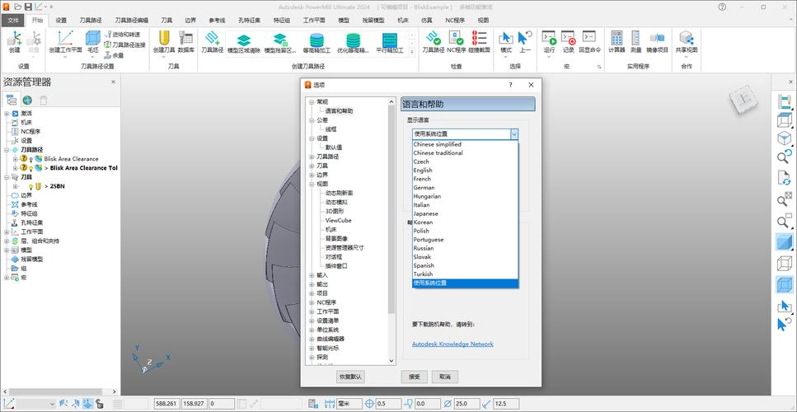The width and height of the screenshot is (797, 412).
Task: Select 使用系统位置 in the language list
Action: tap(465, 283)
